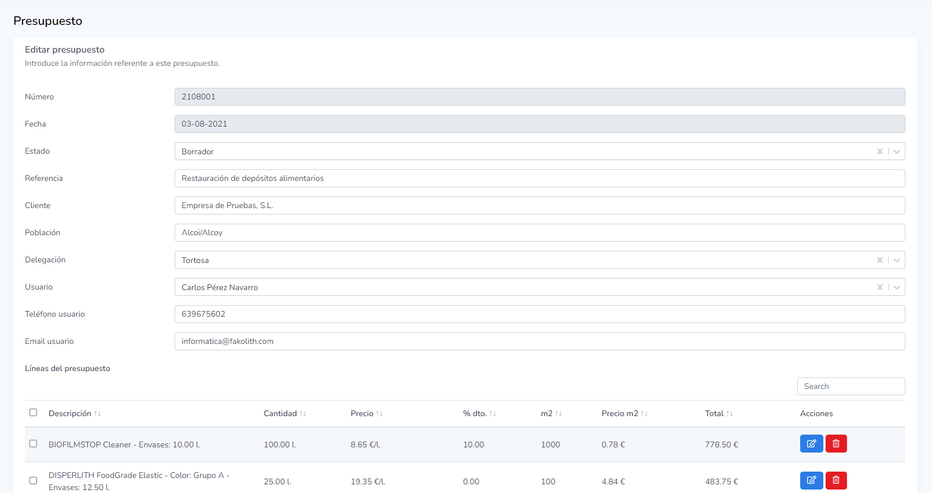Viewport: 932px width, 493px height.
Task: Click the Email usuario field
Action: tap(539, 342)
